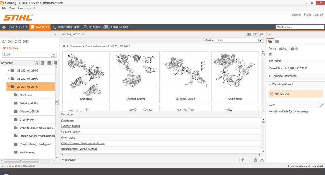Collapse the left navigation panel
325x175 pixels.
(x=55, y=34)
